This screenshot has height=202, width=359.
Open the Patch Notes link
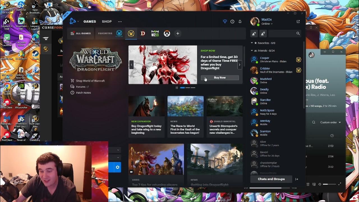[81, 93]
